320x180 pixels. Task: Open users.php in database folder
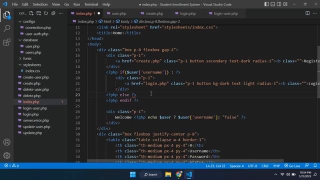[33, 52]
